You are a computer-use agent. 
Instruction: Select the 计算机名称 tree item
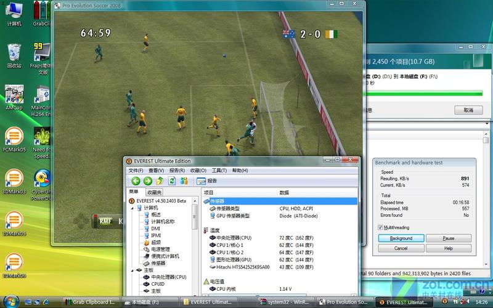pos(163,222)
